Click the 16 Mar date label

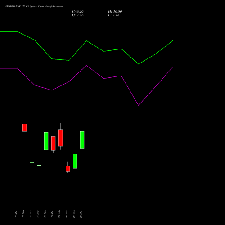(x=31, y=214)
